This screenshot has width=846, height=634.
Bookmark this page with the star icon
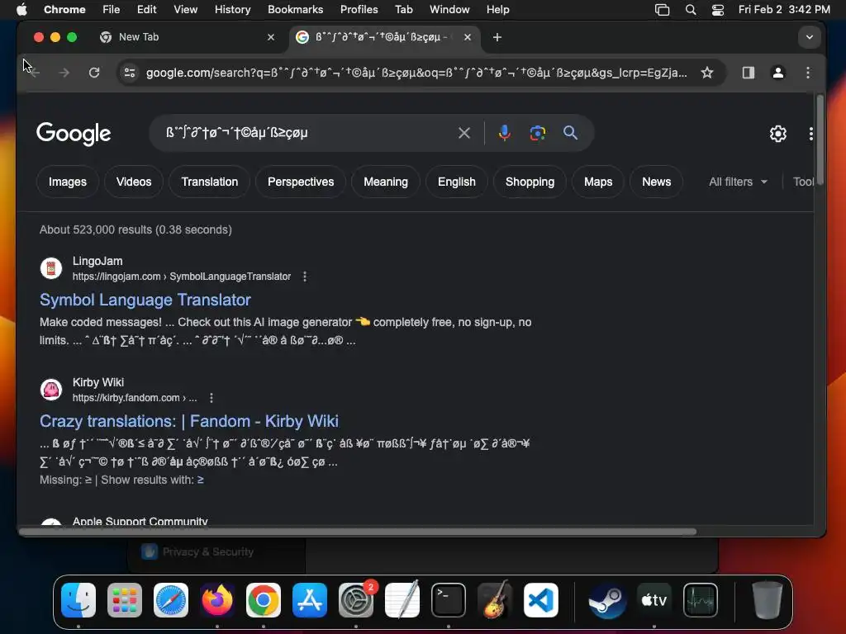707,73
